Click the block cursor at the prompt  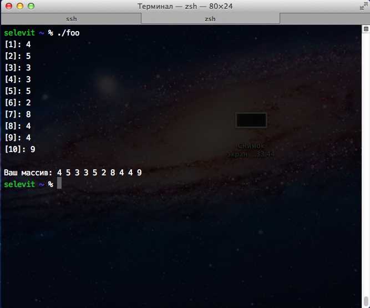pos(59,183)
